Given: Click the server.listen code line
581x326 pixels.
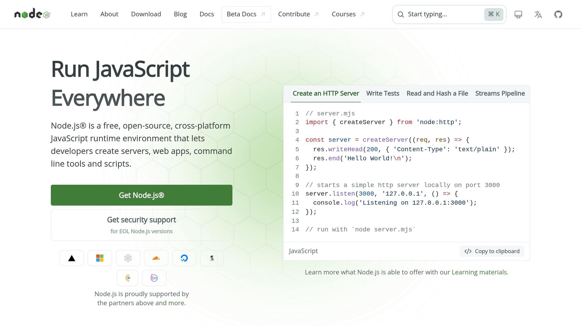Looking at the screenshot, I should tap(382, 194).
